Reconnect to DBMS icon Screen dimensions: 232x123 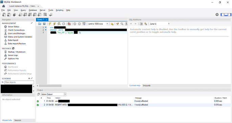(x=51, y=14)
